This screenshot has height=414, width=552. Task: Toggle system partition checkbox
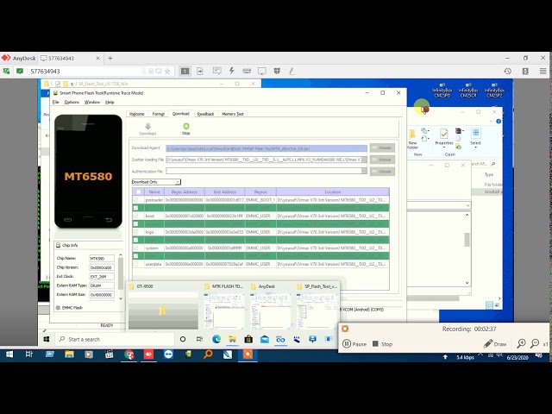point(135,248)
